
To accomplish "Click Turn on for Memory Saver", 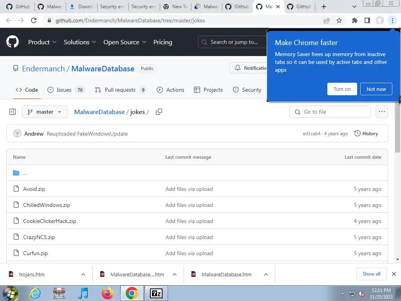I will pyautogui.click(x=342, y=89).
